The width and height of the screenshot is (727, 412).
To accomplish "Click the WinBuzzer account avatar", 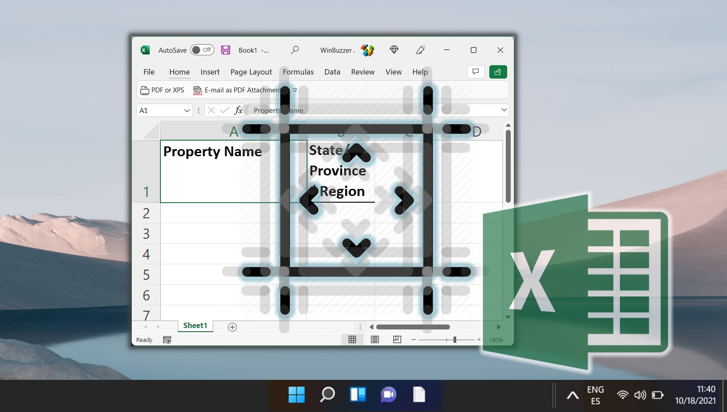I will click(x=367, y=50).
